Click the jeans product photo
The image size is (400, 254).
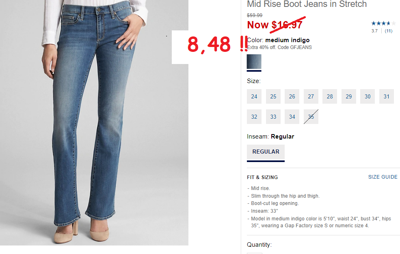tap(94, 123)
